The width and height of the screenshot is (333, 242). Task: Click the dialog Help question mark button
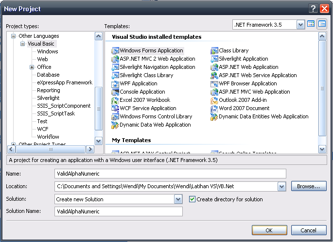tap(313, 9)
